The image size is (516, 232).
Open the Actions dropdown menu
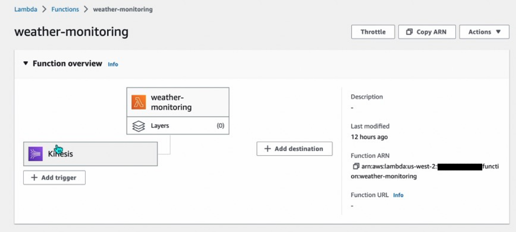[484, 32]
